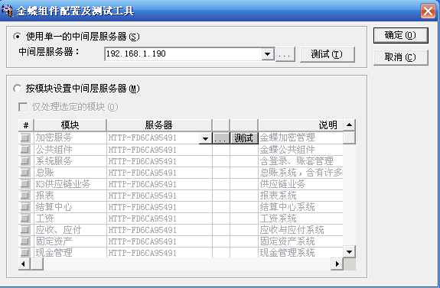The width and height of the screenshot is (440, 288).
Task: Select the 加密服务 module cell
Action: [70, 138]
